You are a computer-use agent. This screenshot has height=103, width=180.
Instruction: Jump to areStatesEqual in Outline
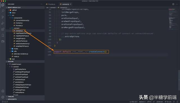20,79
